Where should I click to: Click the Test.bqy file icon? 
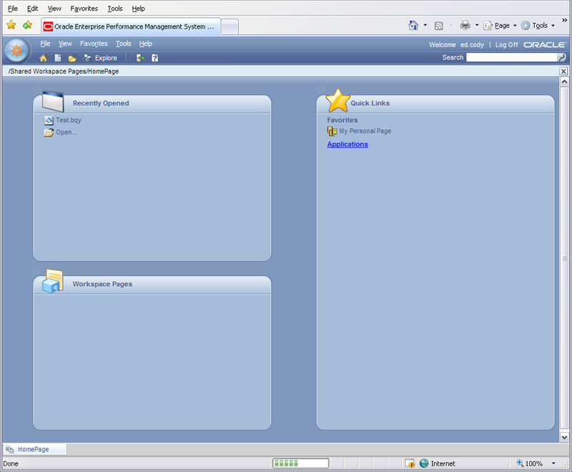(49, 120)
